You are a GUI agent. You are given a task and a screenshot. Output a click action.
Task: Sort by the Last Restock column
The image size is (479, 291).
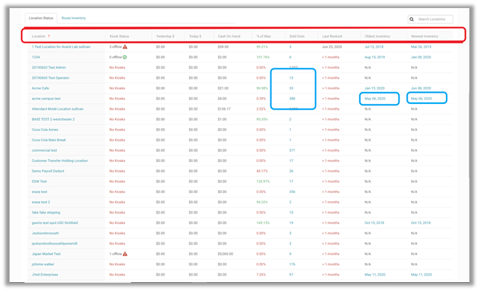coord(332,36)
